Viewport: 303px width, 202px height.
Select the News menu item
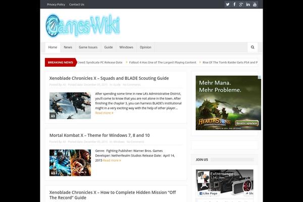68,47
